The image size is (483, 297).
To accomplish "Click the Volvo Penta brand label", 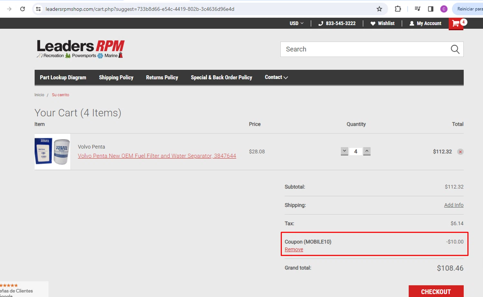I will 91,147.
